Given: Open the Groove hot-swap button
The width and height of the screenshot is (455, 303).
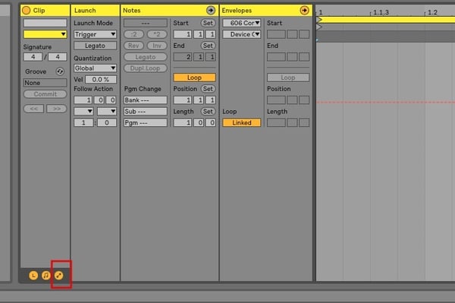Looking at the screenshot, I should click(x=60, y=71).
